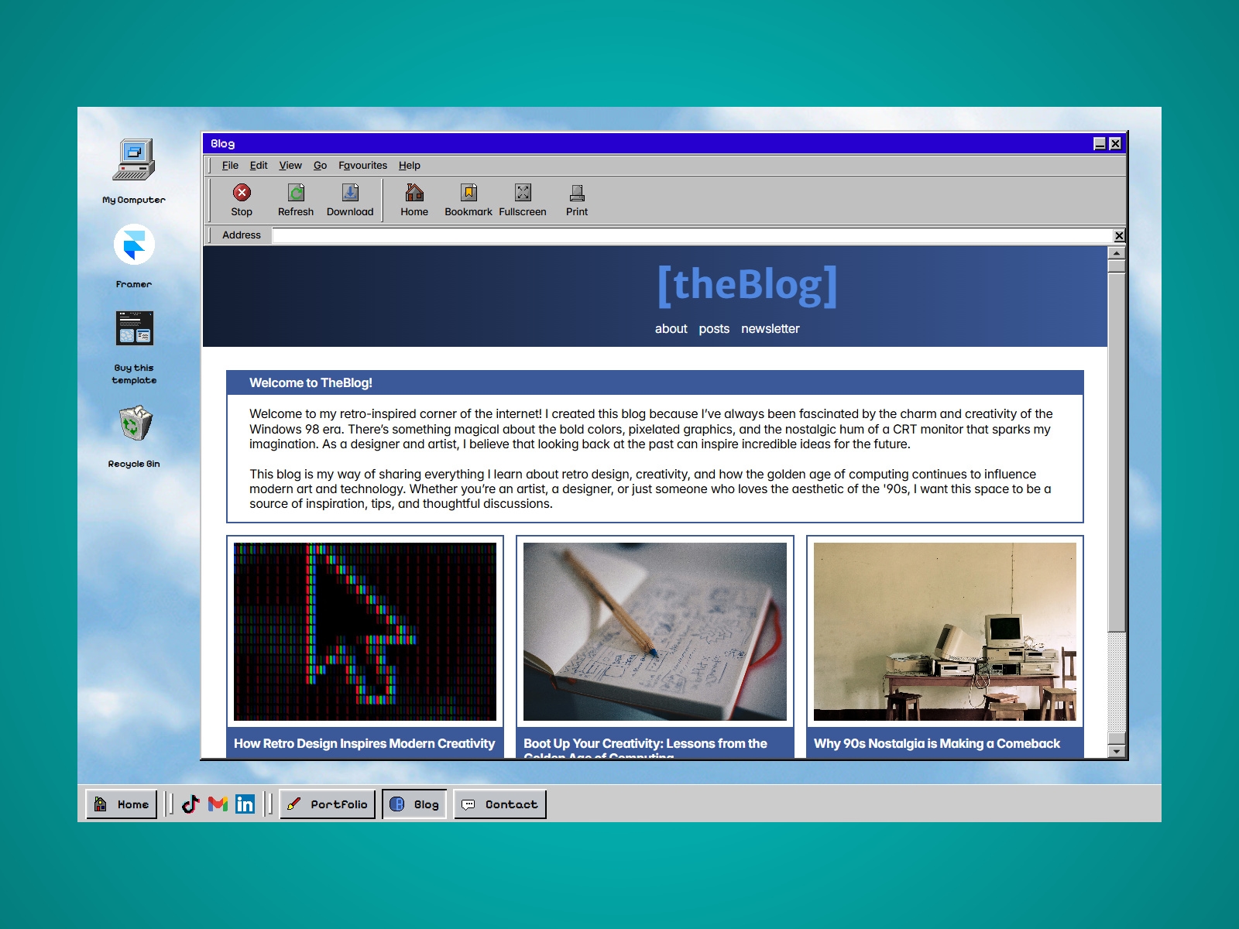
Task: Open the Favourites menu
Action: (x=362, y=165)
